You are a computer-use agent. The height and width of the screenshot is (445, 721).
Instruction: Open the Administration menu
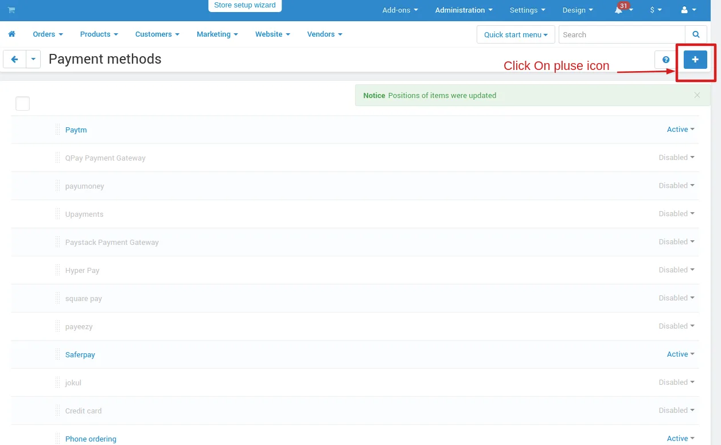click(x=463, y=10)
